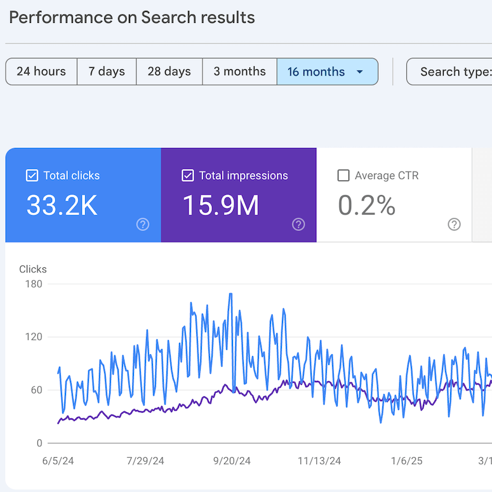Click the Performance on Search results heading
This screenshot has width=492, height=492.
132,17
